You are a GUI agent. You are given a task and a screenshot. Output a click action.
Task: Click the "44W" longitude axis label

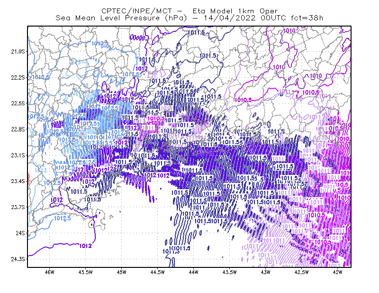click(194, 272)
